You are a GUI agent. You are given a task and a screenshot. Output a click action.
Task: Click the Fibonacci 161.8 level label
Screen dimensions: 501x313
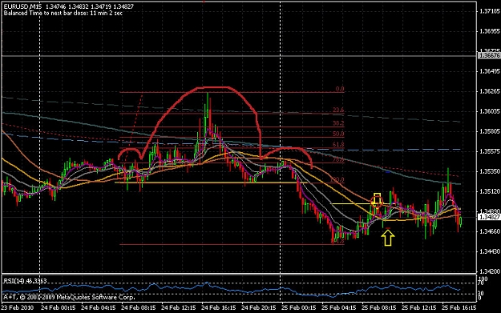337,241
